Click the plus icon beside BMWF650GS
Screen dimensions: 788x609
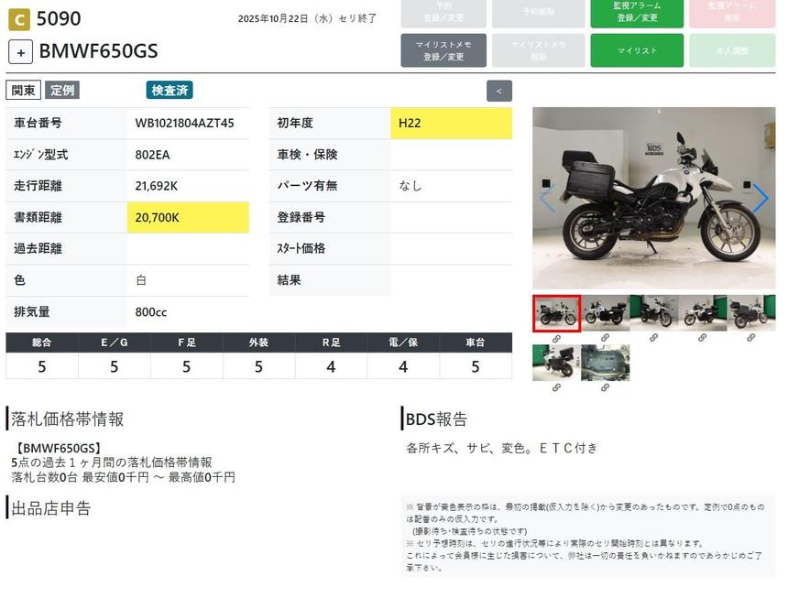pyautogui.click(x=21, y=52)
